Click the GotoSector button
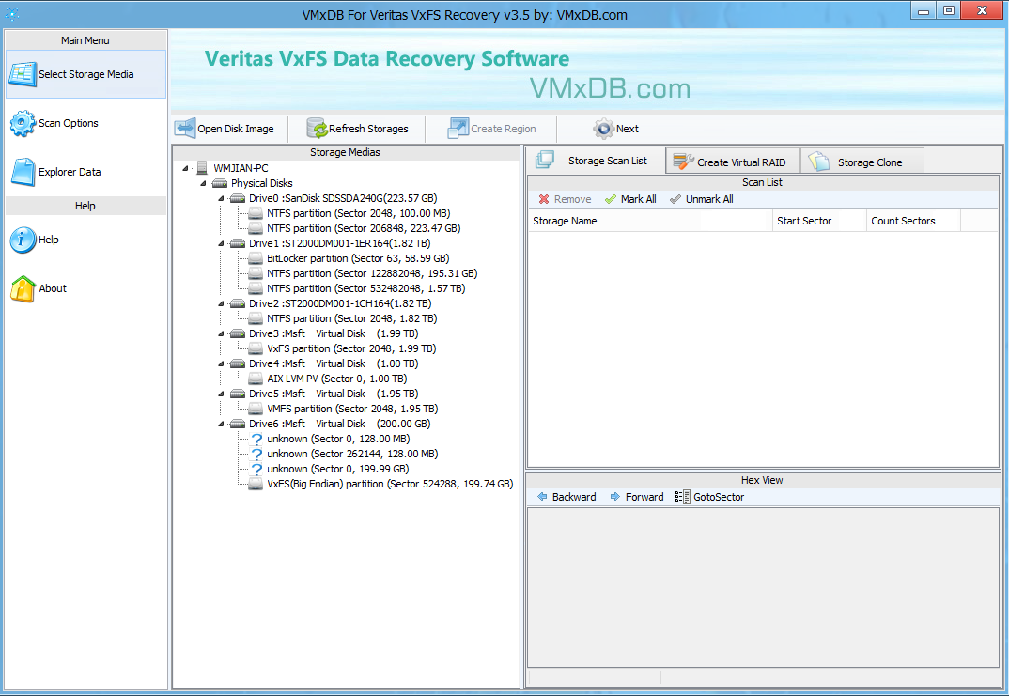This screenshot has width=1009, height=696. click(710, 497)
